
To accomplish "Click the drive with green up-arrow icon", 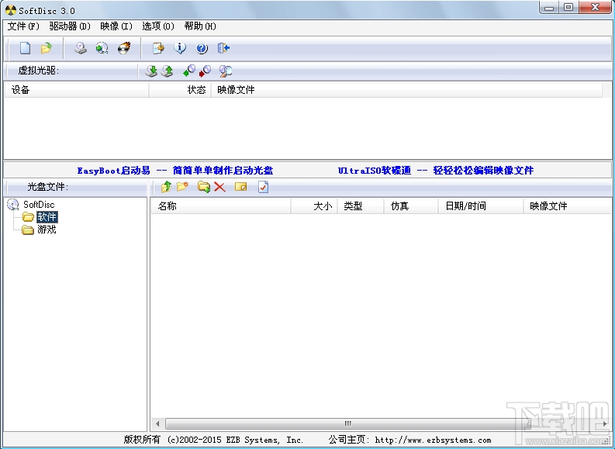I will (x=167, y=71).
